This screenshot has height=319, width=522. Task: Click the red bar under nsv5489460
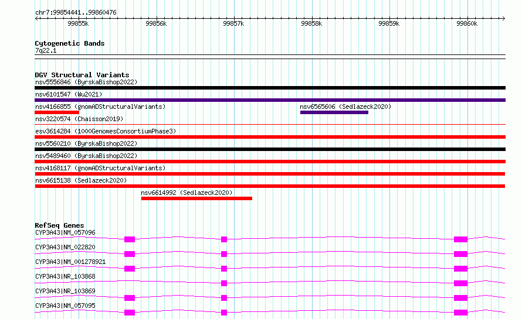point(270,162)
